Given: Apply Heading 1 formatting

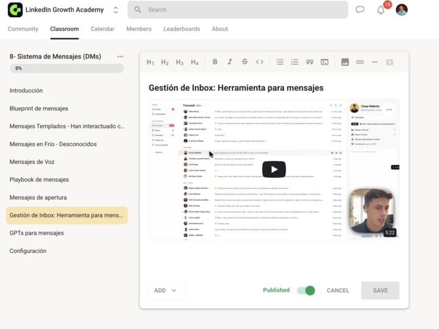Looking at the screenshot, I should pyautogui.click(x=151, y=62).
